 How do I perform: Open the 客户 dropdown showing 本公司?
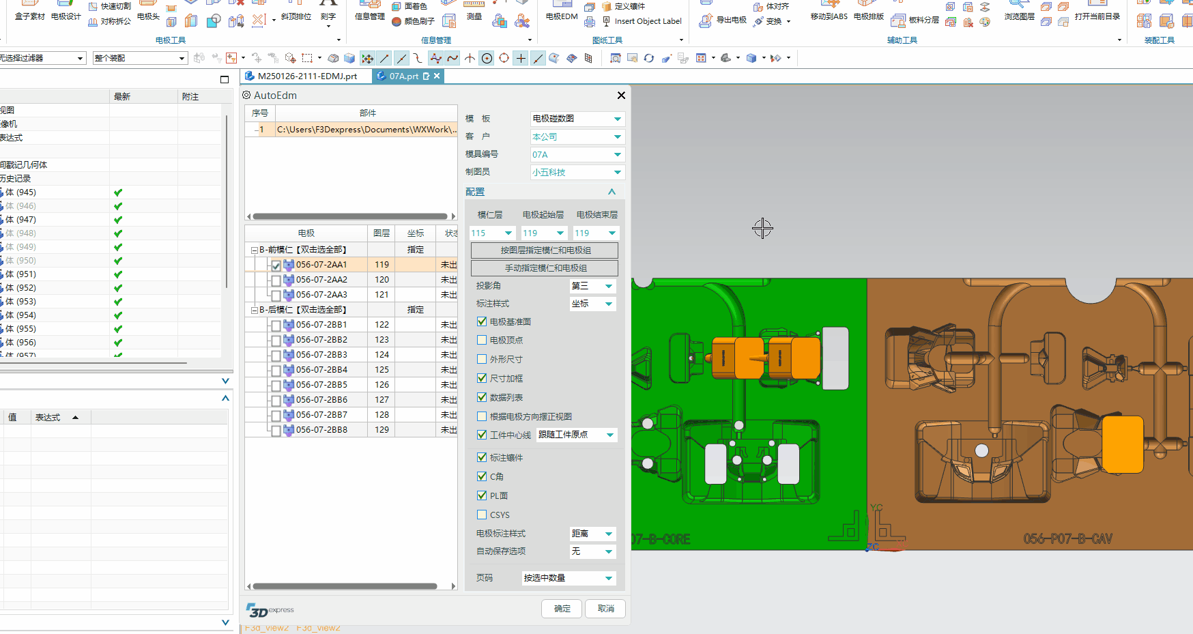pos(577,136)
